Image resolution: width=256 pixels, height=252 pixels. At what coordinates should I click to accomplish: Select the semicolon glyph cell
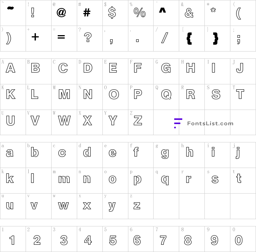tap(239, 38)
